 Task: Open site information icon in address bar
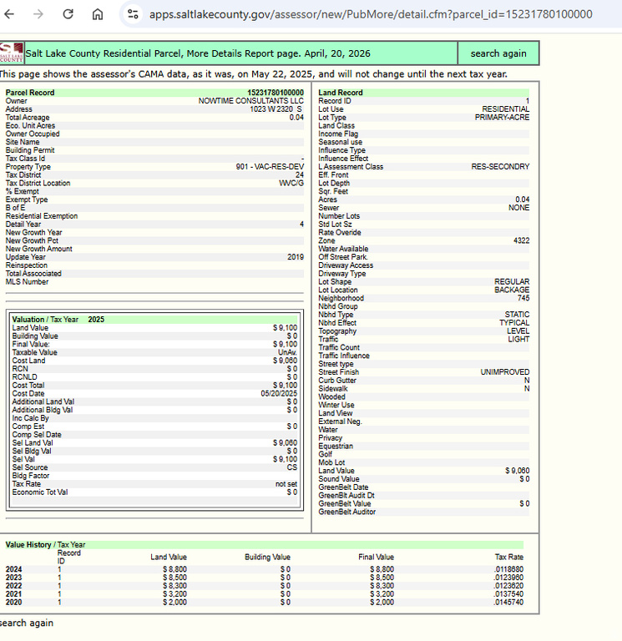point(133,14)
